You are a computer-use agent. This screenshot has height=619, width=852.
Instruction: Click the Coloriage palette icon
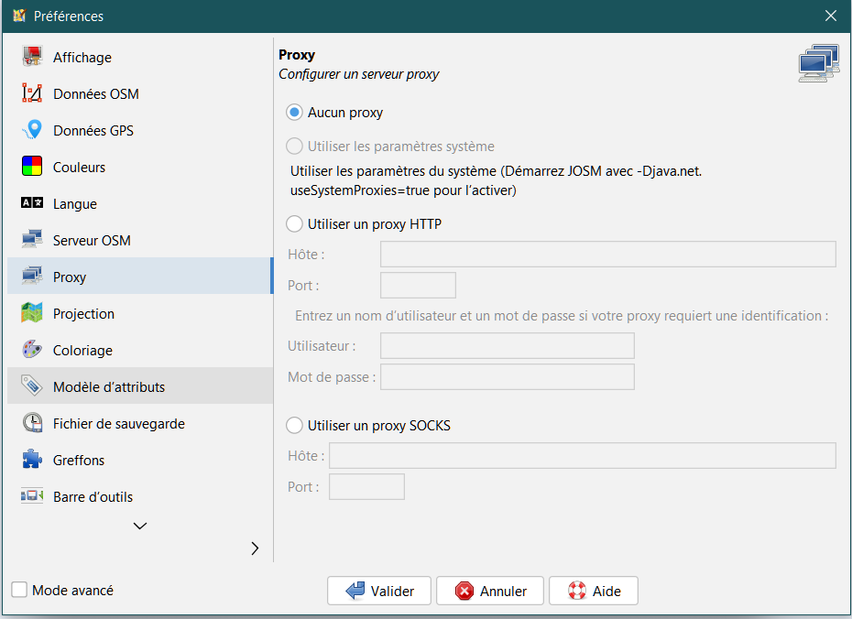[x=32, y=351]
